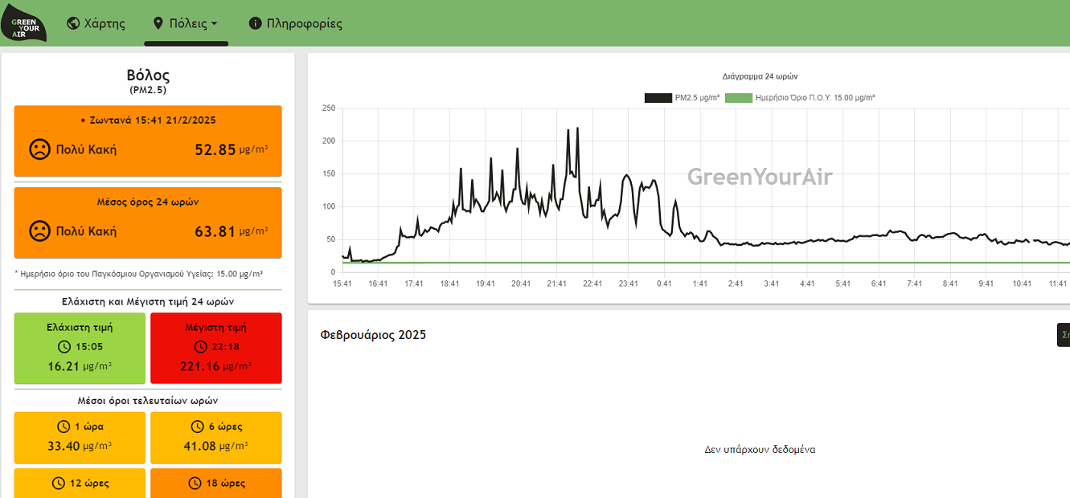Click the info icon beside Πληροφορίες
1070x498 pixels.
click(x=255, y=23)
